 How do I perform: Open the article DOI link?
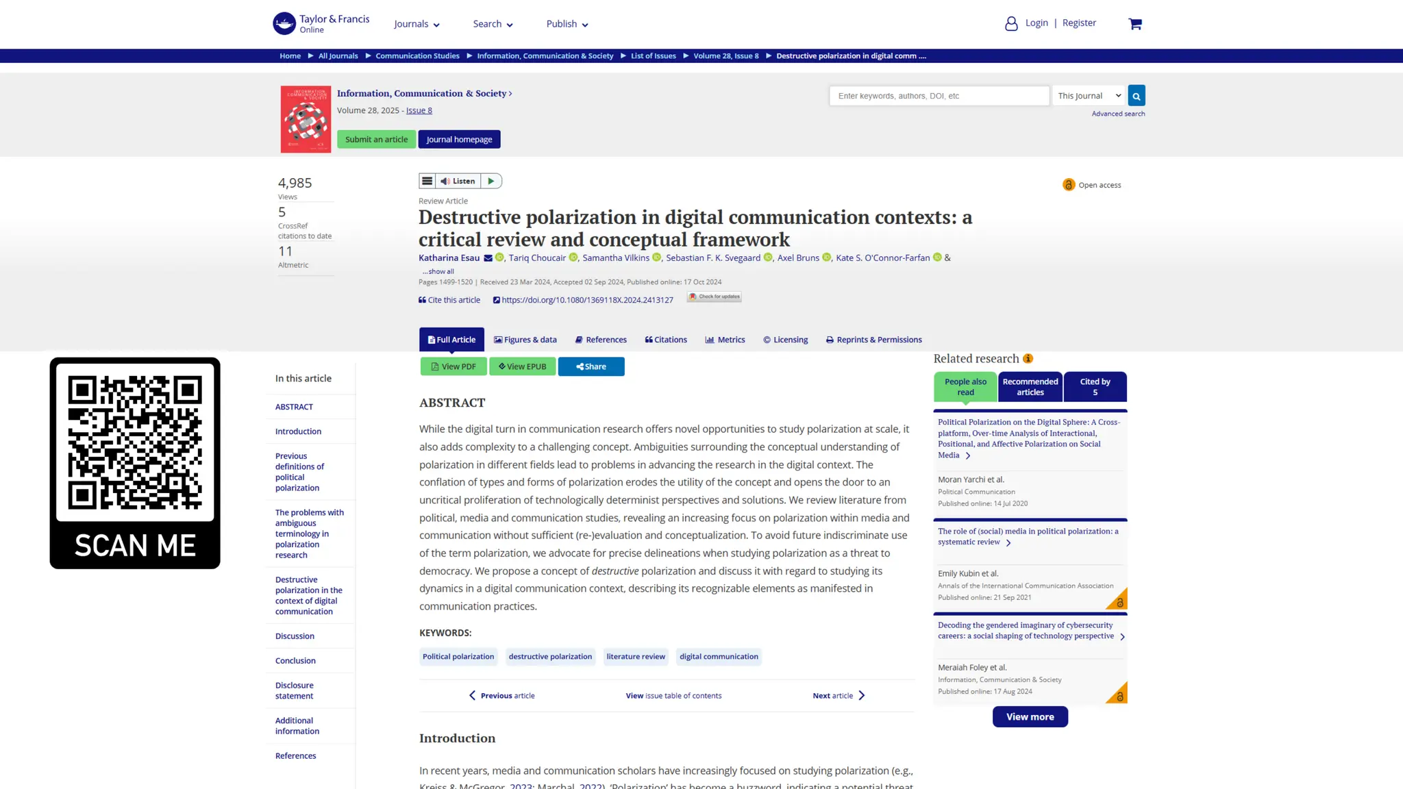pos(586,300)
